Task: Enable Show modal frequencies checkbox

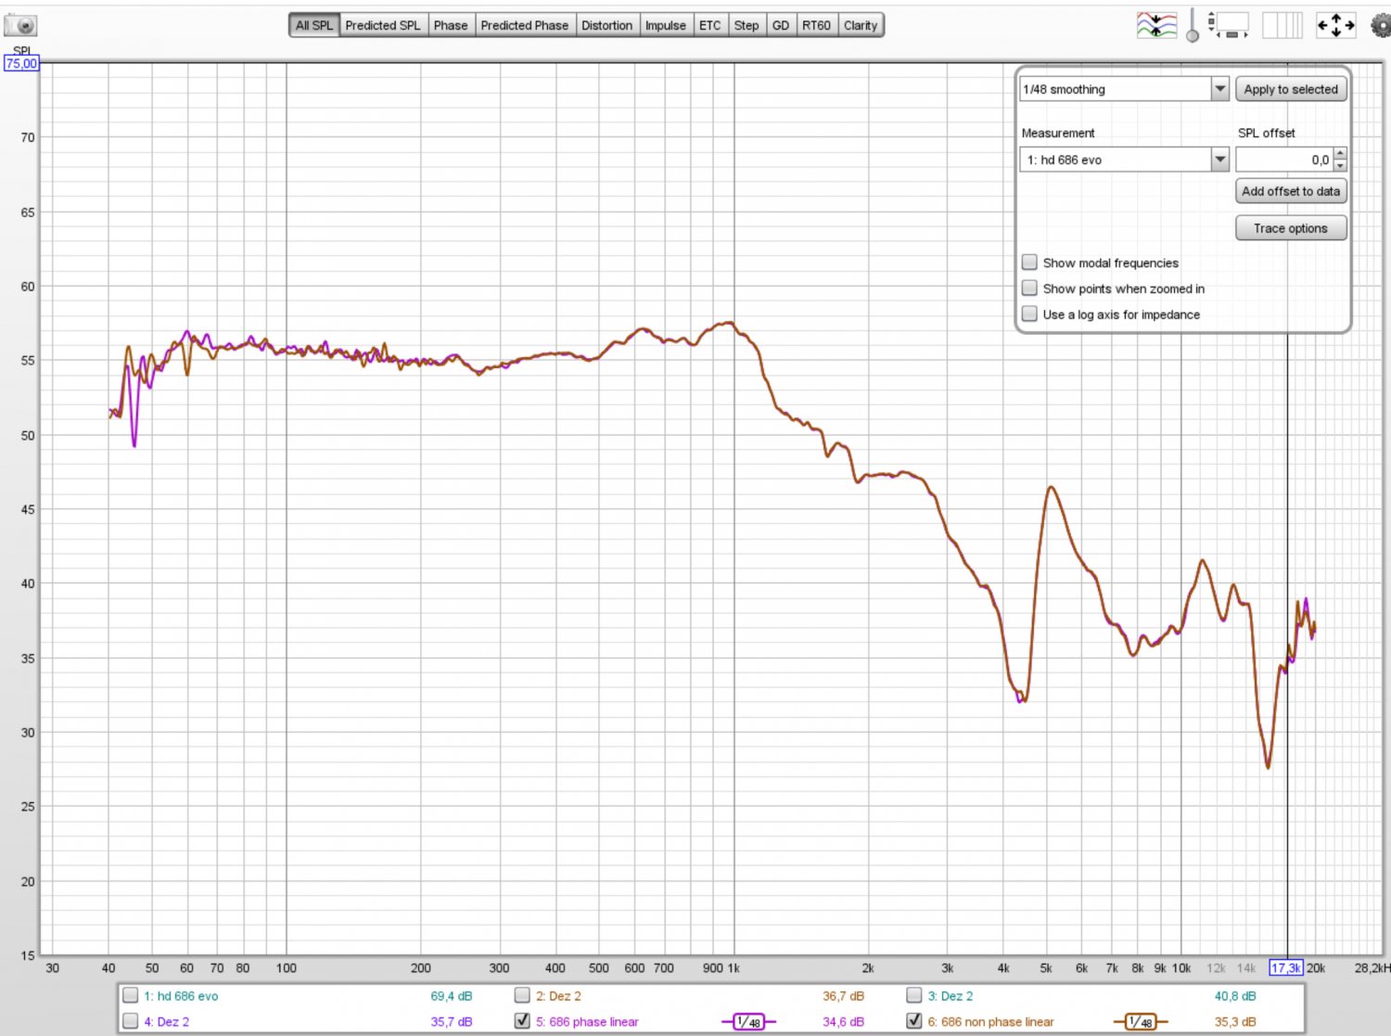Action: (x=1029, y=262)
